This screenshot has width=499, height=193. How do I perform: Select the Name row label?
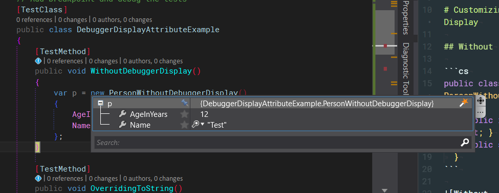(140, 125)
